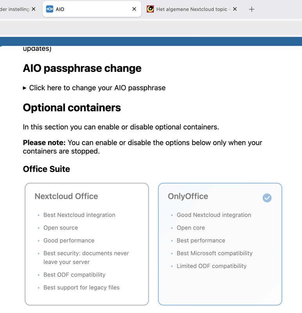The width and height of the screenshot is (302, 313).
Task: Click 'Best performance' list item
Action: (x=201, y=241)
